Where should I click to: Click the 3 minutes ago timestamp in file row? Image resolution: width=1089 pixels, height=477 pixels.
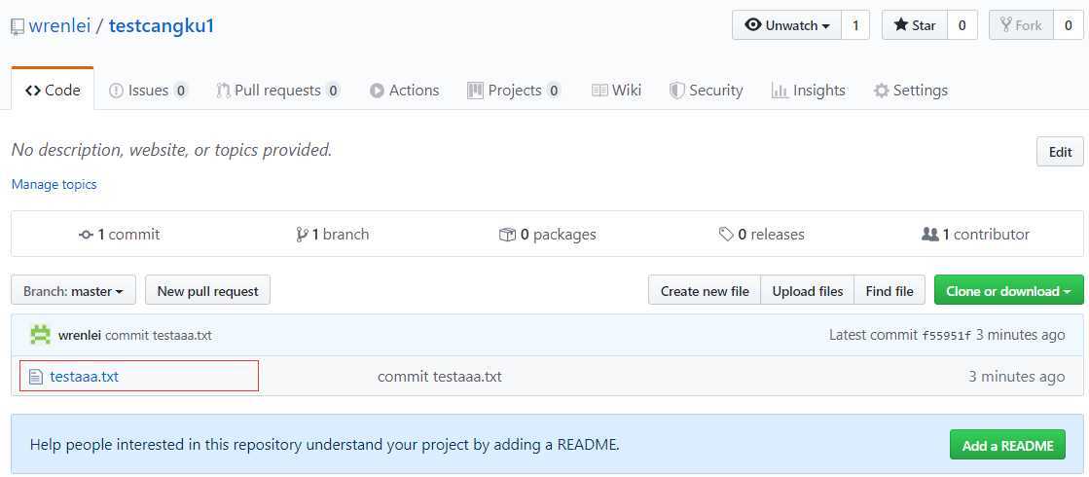[x=1016, y=377]
